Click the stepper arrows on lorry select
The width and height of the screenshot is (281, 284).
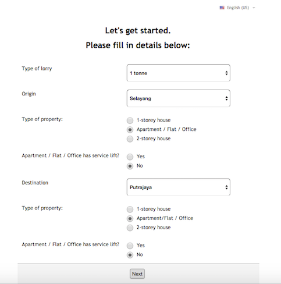(226, 73)
